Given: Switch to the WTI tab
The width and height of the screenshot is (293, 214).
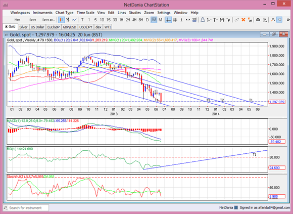Looking at the screenshot, I should point(108,27).
